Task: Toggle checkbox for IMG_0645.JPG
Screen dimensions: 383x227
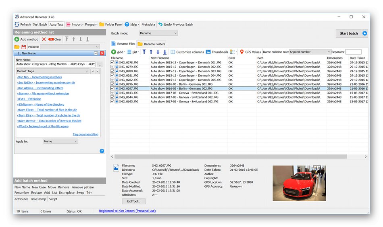Action: 113,102
